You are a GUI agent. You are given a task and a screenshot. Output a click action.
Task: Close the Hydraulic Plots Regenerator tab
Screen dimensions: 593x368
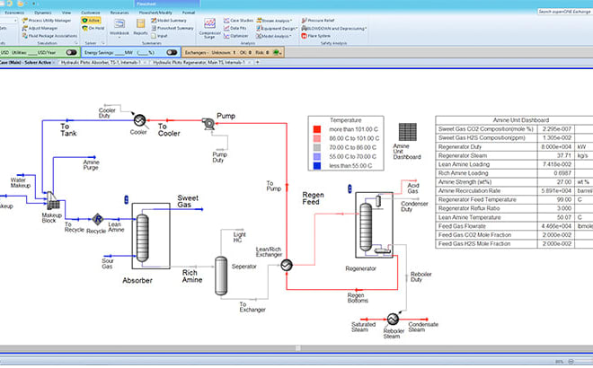pyautogui.click(x=250, y=62)
